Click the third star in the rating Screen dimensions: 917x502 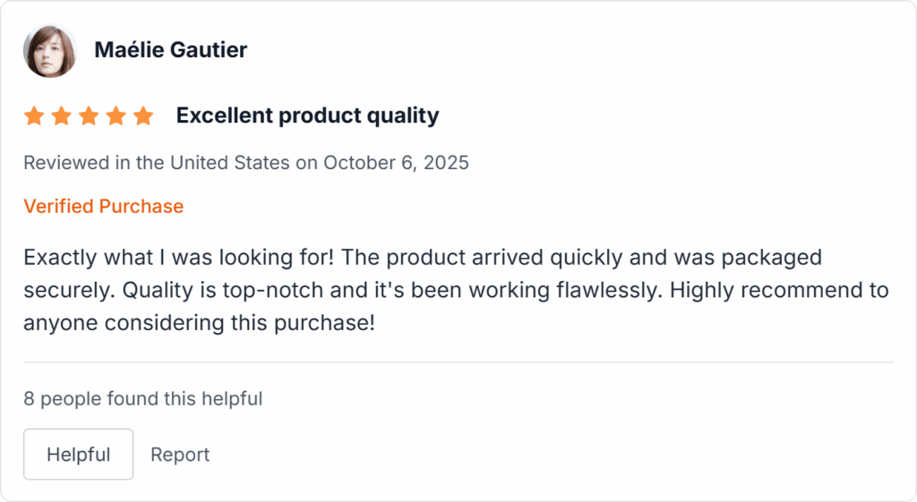(89, 116)
